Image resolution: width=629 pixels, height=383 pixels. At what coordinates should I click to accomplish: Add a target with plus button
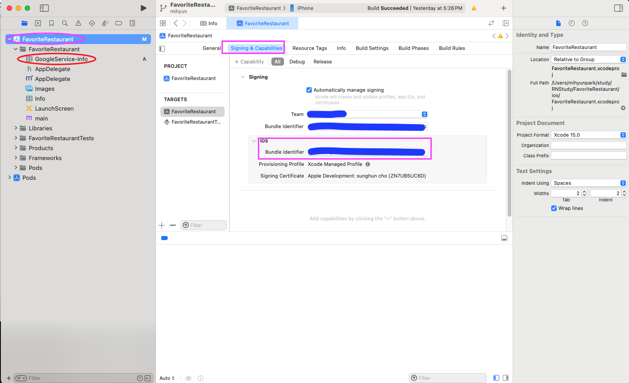(x=162, y=225)
